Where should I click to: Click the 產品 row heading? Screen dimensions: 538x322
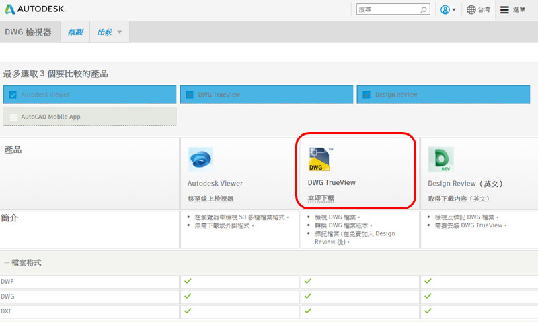tap(13, 150)
